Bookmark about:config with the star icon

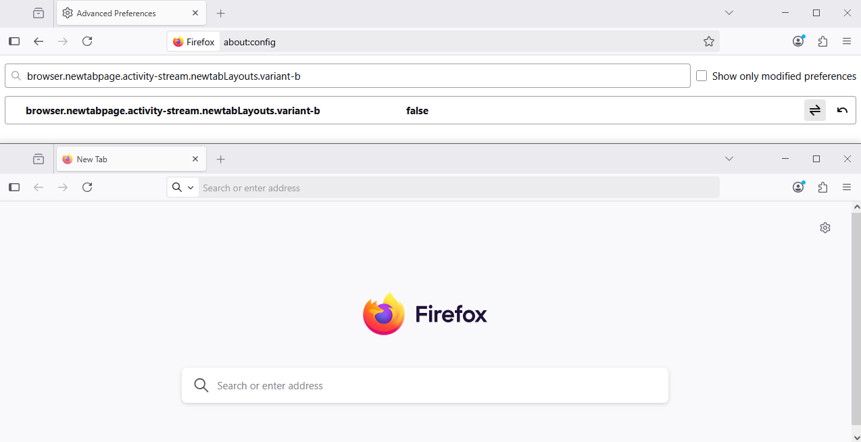709,41
